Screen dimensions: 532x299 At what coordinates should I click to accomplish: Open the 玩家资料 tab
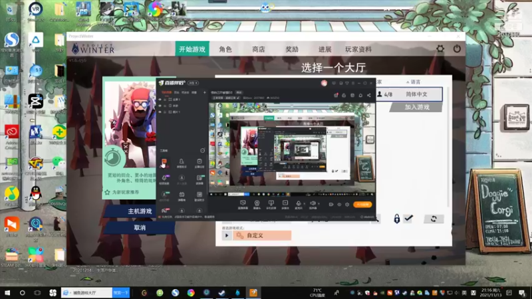[358, 49]
